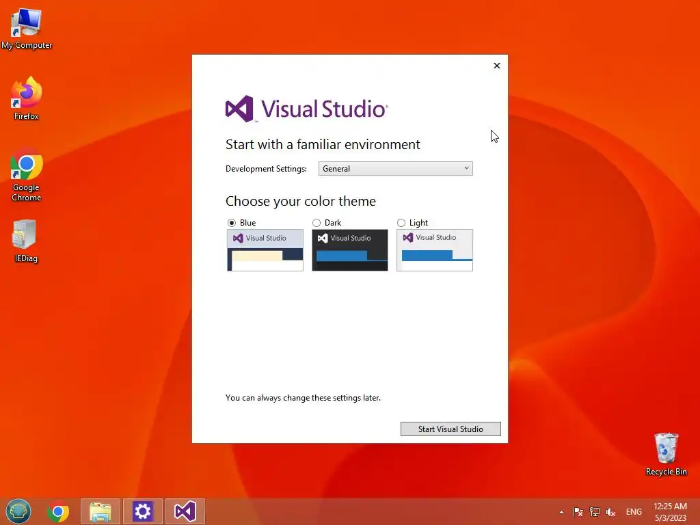The image size is (700, 525).
Task: Open the clock showing 12:25 AM
Action: pos(670,512)
